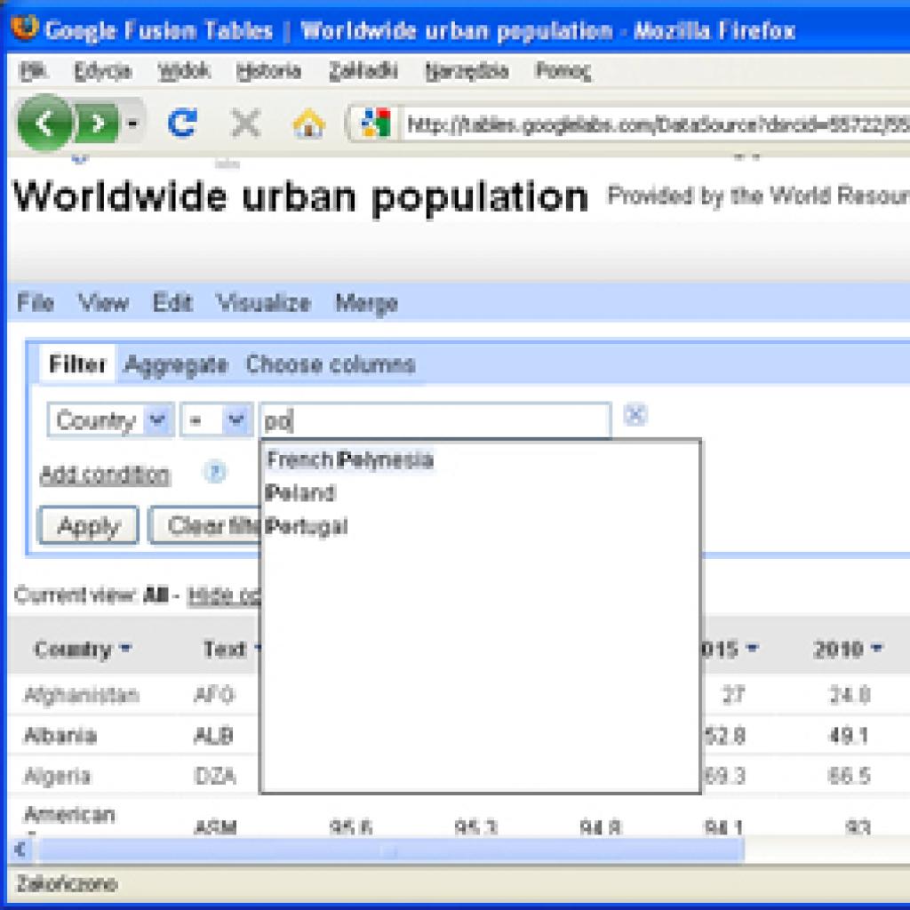Click the Firefox back arrow button
Image resolution: width=910 pixels, height=910 pixels.
click(44, 123)
